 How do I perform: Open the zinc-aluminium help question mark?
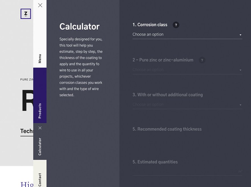click(202, 60)
